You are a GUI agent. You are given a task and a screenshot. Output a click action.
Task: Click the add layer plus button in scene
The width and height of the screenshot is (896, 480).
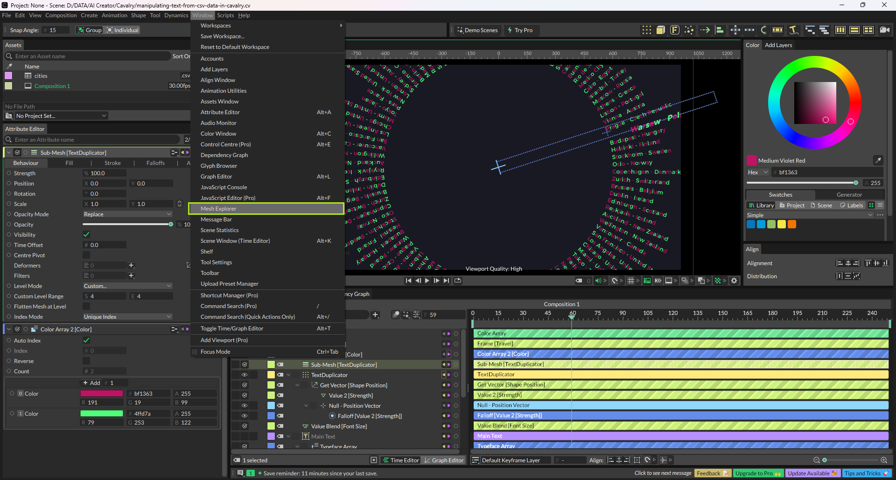point(375,315)
